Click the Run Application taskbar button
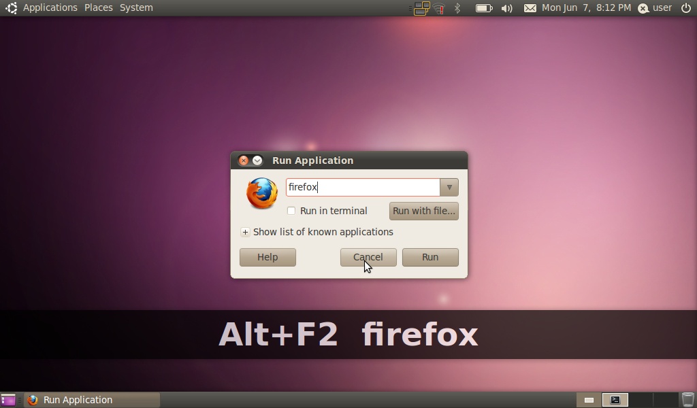This screenshot has height=408, width=697. tap(92, 400)
